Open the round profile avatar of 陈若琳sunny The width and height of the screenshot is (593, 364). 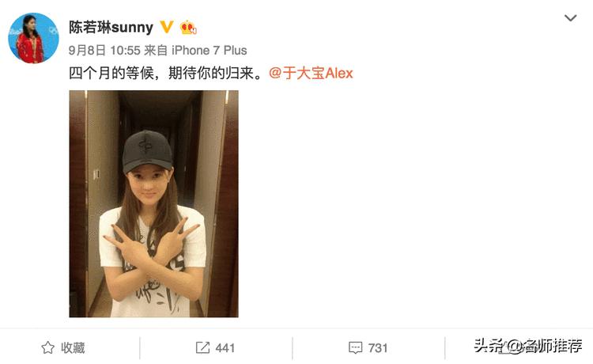coord(34,38)
